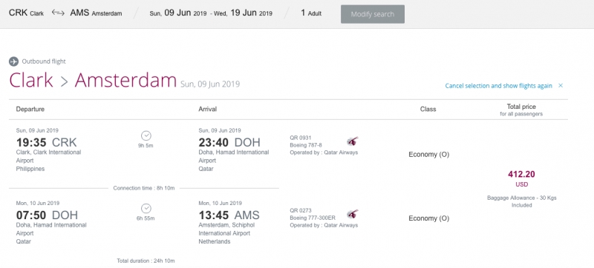Select the 412.20 USD total price

(x=522, y=178)
